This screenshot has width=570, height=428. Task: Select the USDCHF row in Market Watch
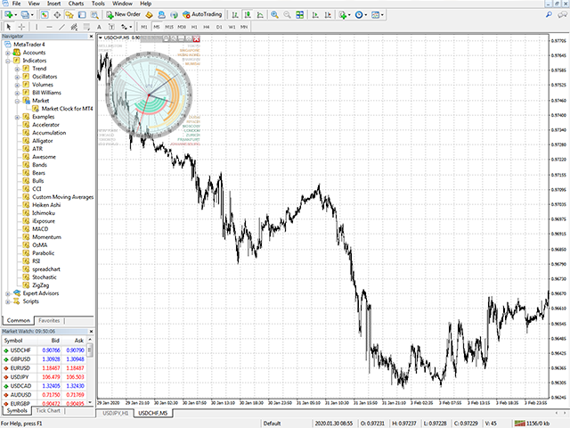44,350
